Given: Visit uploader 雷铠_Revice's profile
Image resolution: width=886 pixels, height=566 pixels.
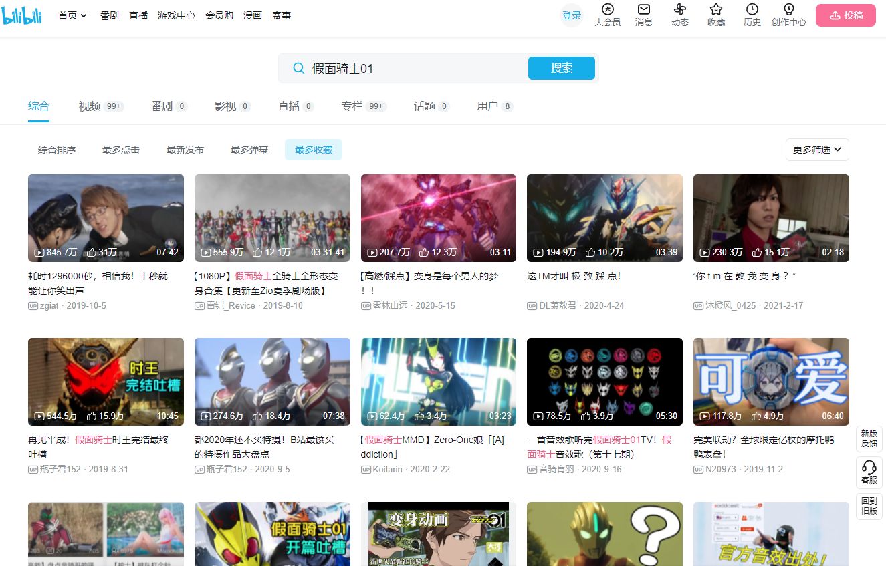Looking at the screenshot, I should pyautogui.click(x=231, y=305).
